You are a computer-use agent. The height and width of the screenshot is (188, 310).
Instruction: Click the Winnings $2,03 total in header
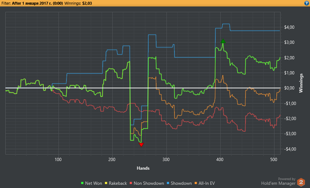pyautogui.click(x=78, y=3)
